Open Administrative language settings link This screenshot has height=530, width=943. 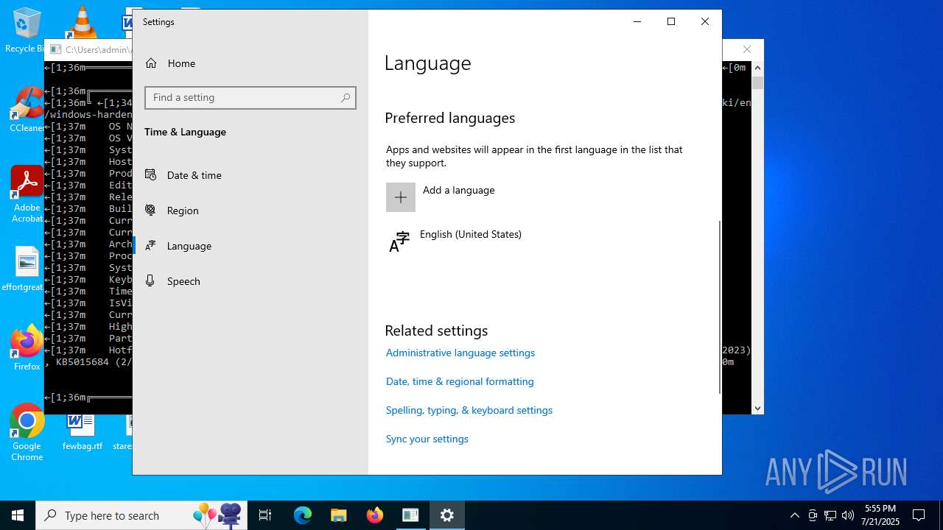[460, 353]
